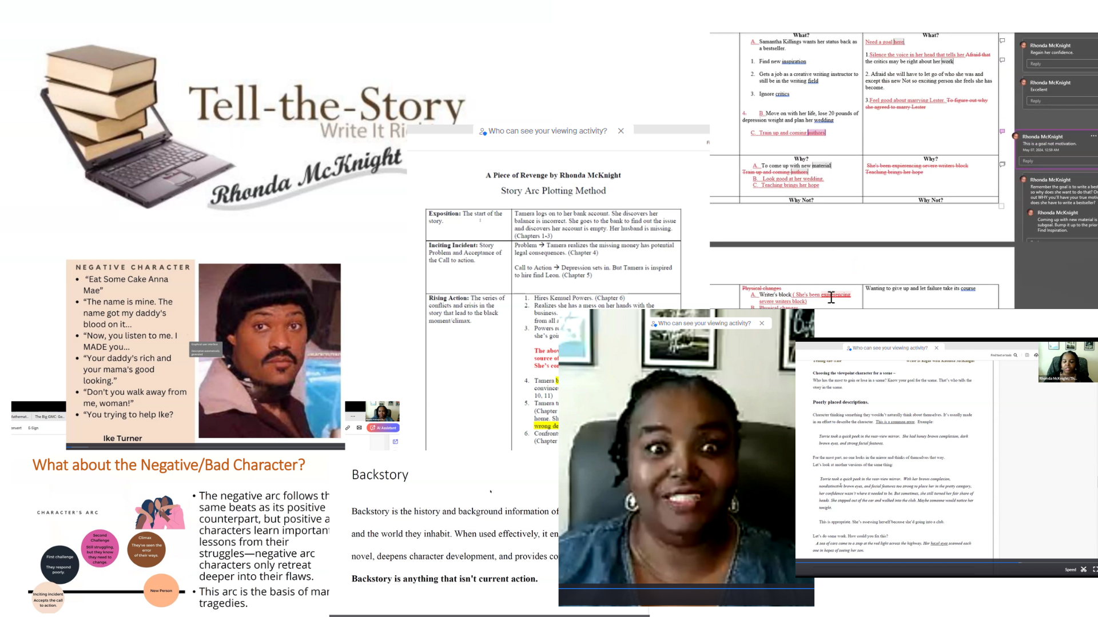Click the Ike Turner slide video progress bar

[x=205, y=446]
